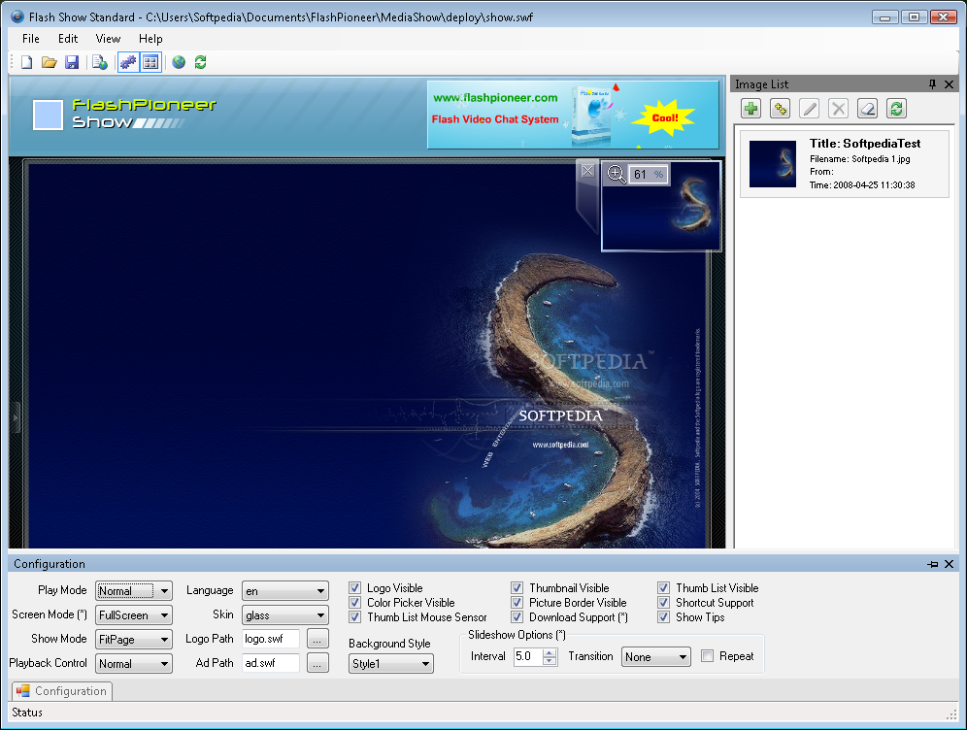This screenshot has width=967, height=730.
Task: Enable the Repeat slideshow checkbox
Action: click(x=708, y=656)
